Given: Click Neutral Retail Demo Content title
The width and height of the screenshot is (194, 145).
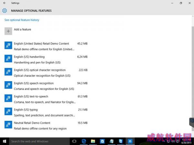Looking at the screenshot, I should pyautogui.click(x=32, y=123).
